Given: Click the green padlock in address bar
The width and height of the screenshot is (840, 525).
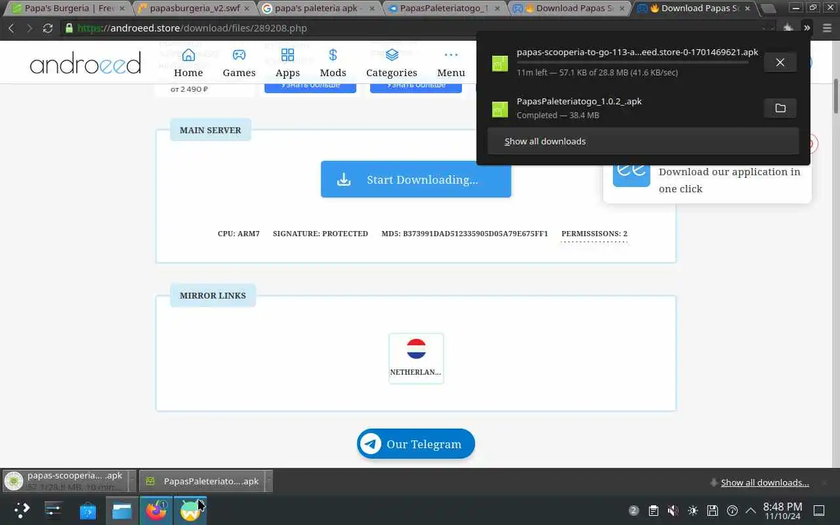Looking at the screenshot, I should coord(69,28).
